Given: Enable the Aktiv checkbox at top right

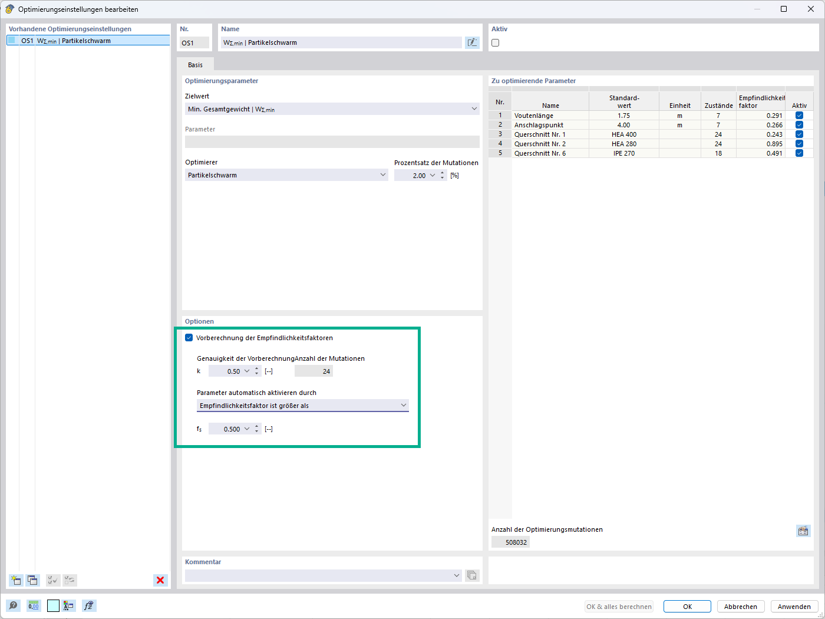Looking at the screenshot, I should tap(495, 42).
